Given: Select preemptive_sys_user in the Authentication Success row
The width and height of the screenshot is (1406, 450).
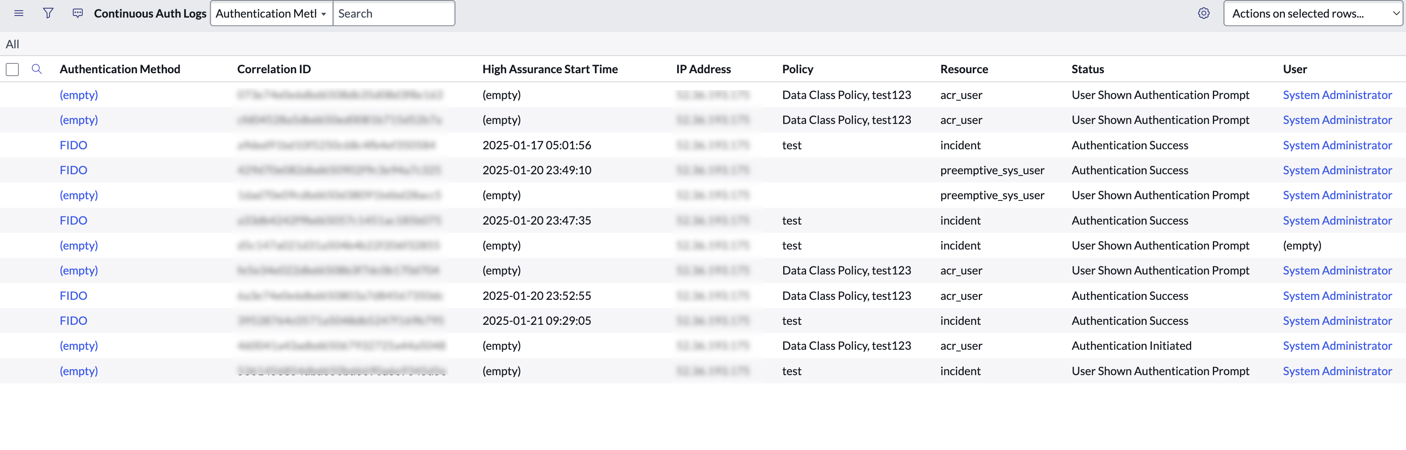Looking at the screenshot, I should 992,170.
